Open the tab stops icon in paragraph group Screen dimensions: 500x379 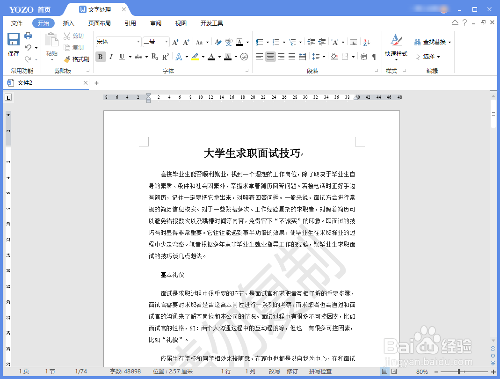(353, 42)
